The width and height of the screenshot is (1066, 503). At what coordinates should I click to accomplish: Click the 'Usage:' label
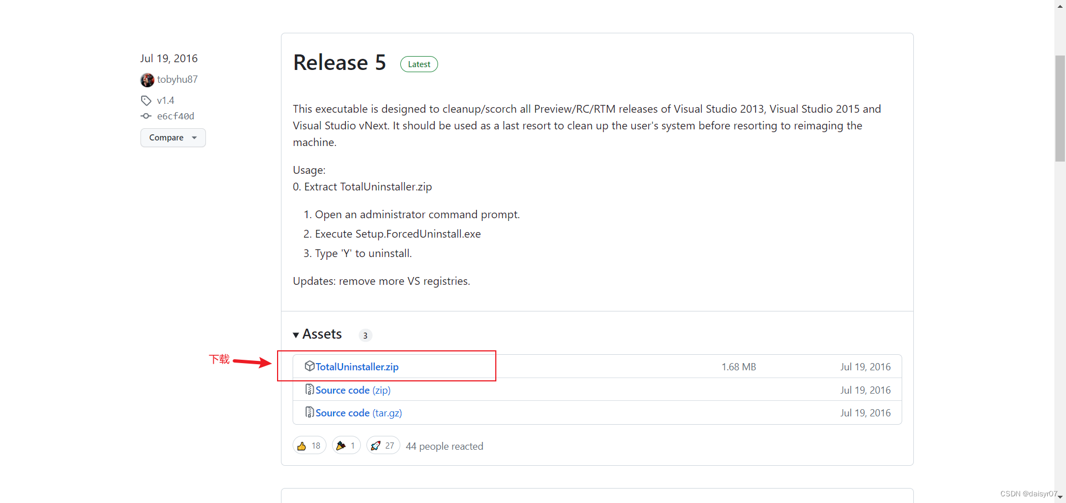(x=309, y=170)
